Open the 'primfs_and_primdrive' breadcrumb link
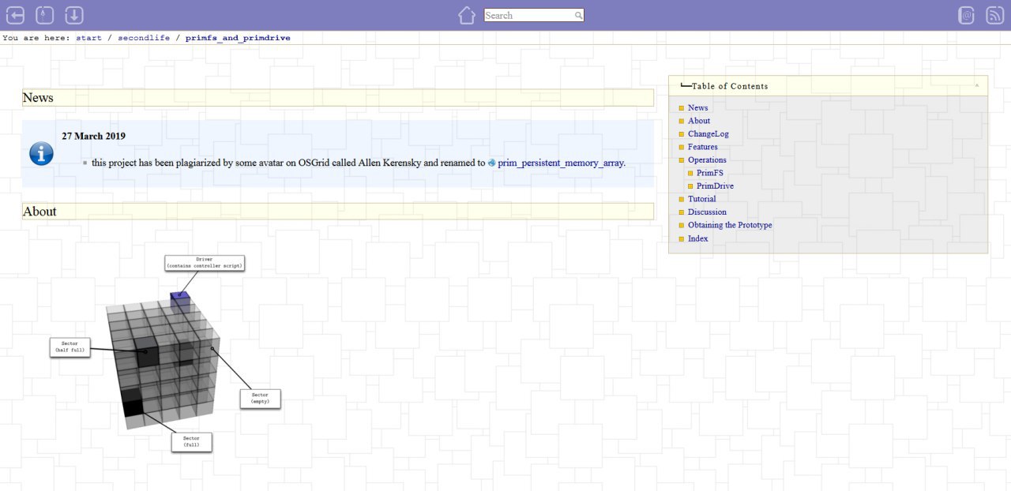The image size is (1011, 491). [238, 38]
